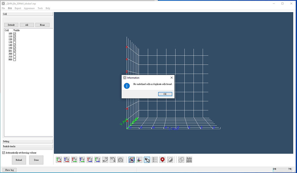
Task: Select cell number 100 in list
Action: pyautogui.click(x=10, y=34)
